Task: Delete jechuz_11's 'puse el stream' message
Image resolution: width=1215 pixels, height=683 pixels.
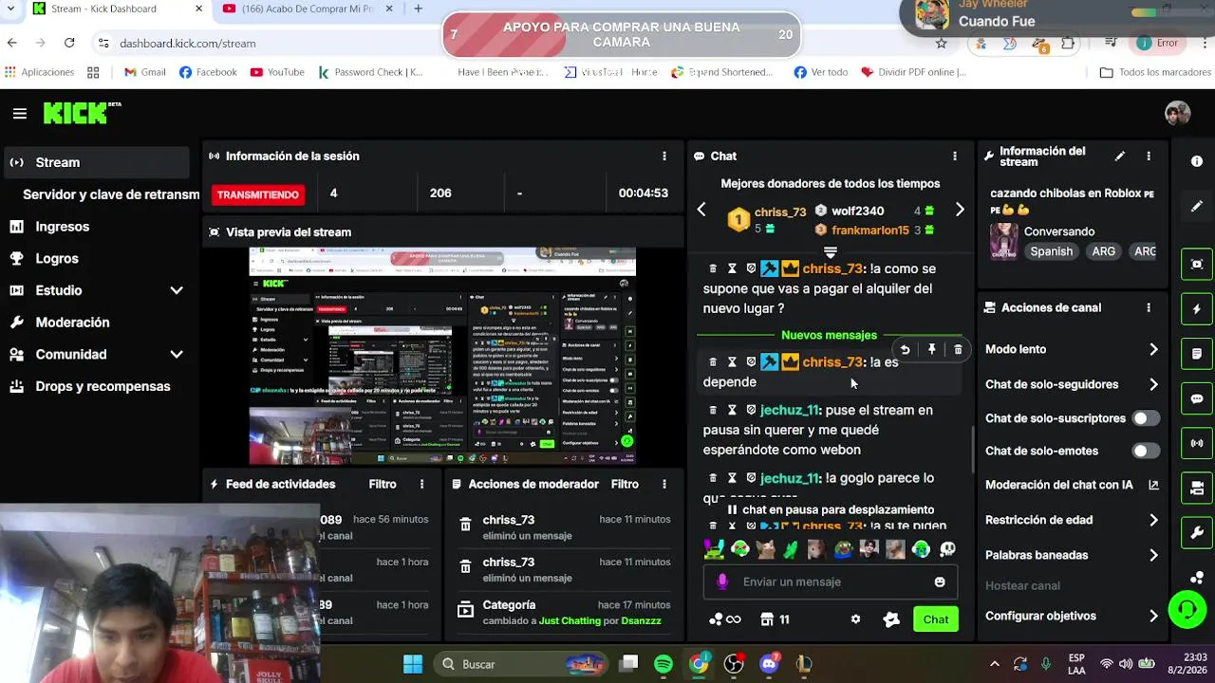Action: point(713,410)
